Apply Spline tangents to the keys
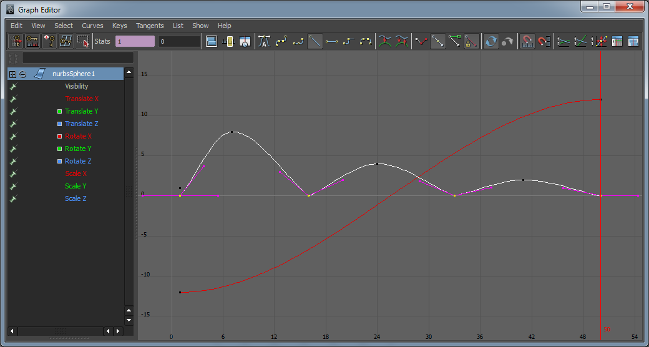 (x=281, y=42)
